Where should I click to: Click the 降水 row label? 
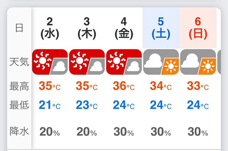pos(19,131)
